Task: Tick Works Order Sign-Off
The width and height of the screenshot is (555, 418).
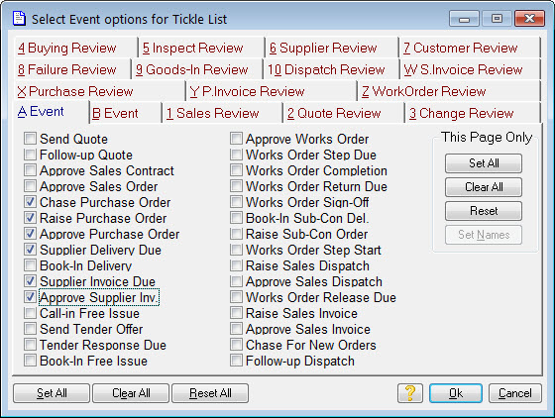Action: click(x=236, y=202)
